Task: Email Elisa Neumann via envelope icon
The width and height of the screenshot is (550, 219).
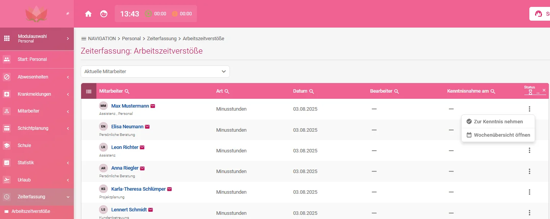Action: 147,127
